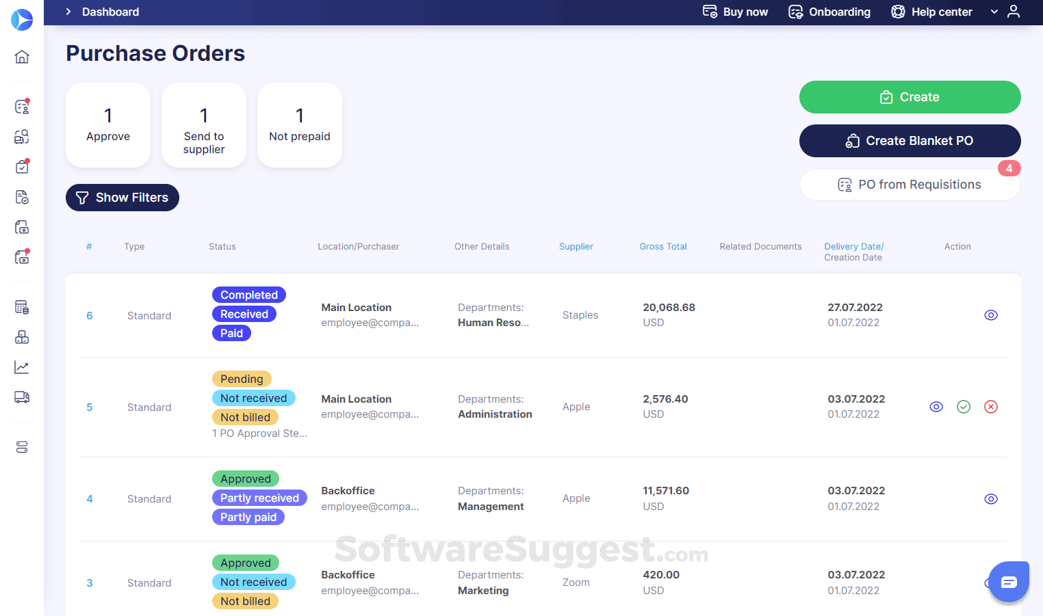Click the green Create button
This screenshot has height=616, width=1043.
(x=910, y=97)
